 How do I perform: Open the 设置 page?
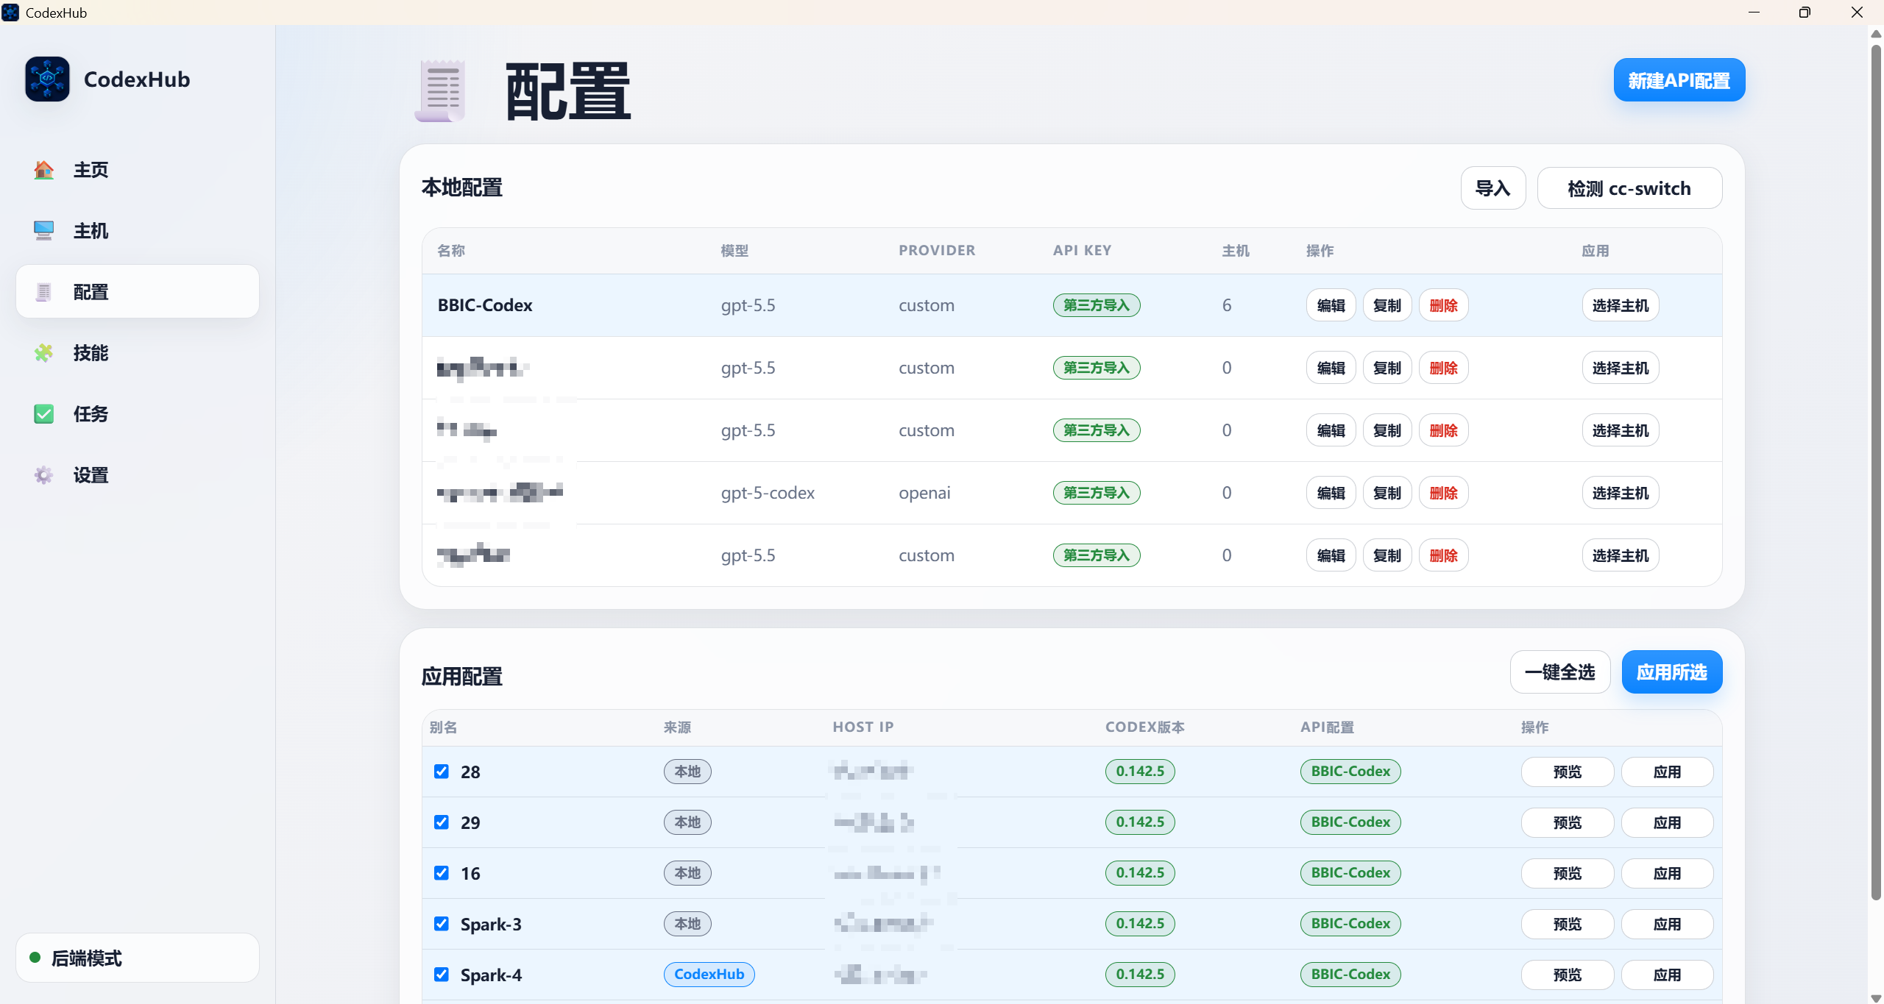click(138, 475)
